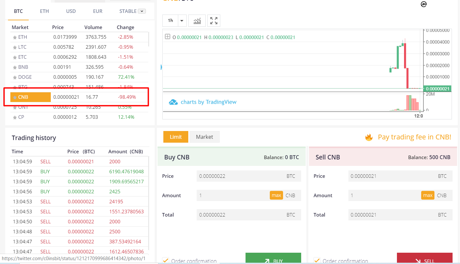Click the Balance: 0 BTC text

[281, 157]
